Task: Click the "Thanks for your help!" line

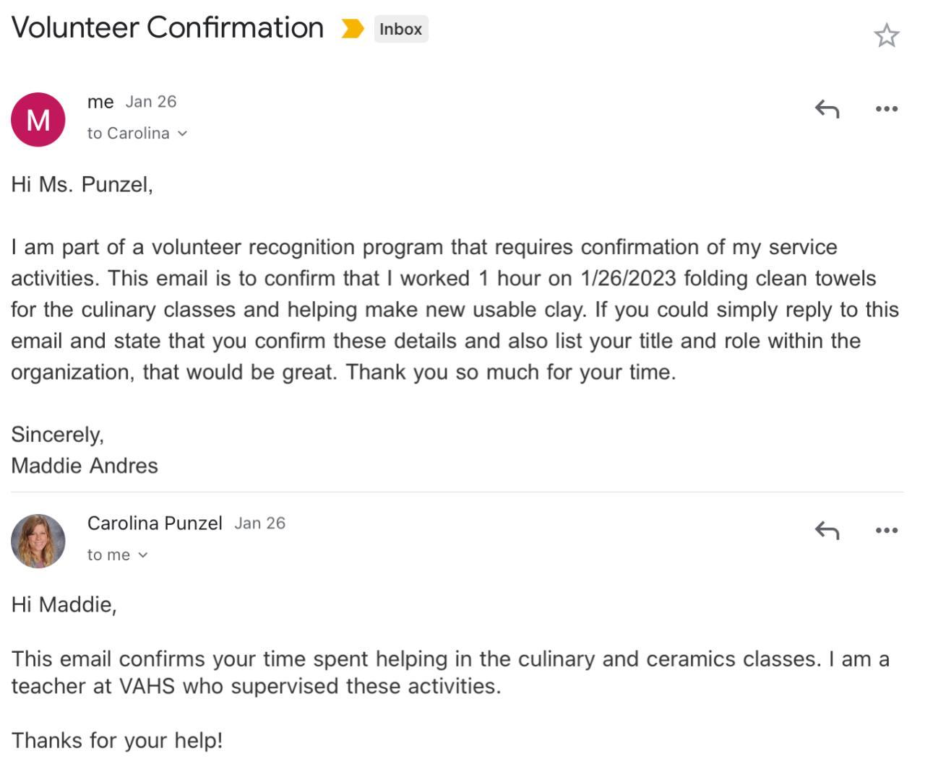Action: (117, 741)
